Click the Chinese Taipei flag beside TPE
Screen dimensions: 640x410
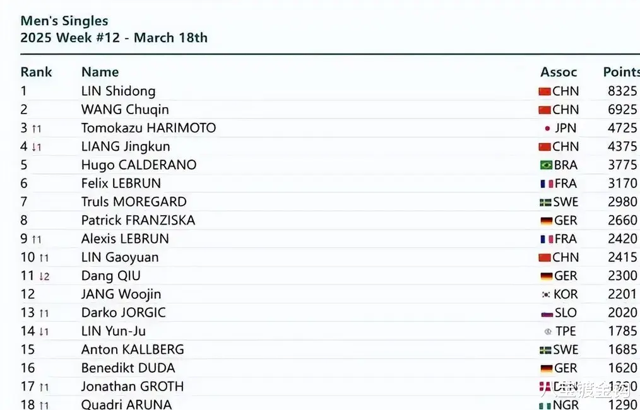(548, 332)
